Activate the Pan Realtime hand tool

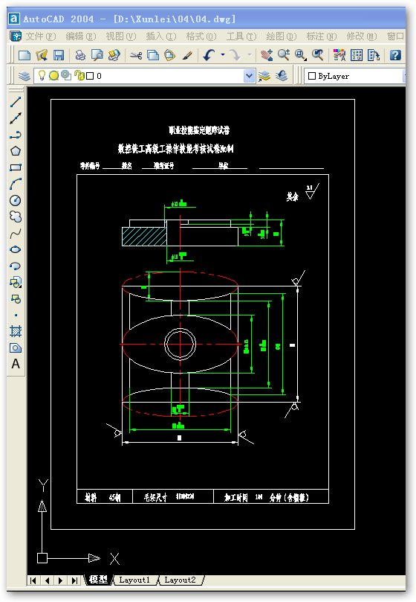tap(267, 55)
